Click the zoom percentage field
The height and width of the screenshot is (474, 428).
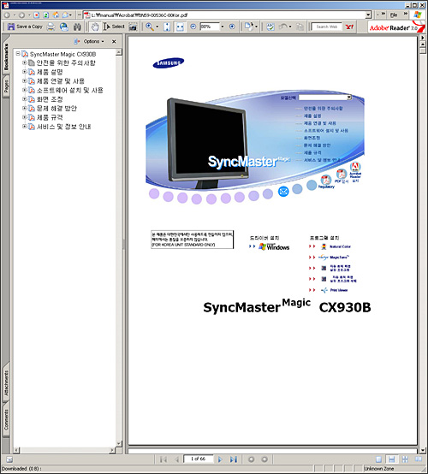click(210, 27)
